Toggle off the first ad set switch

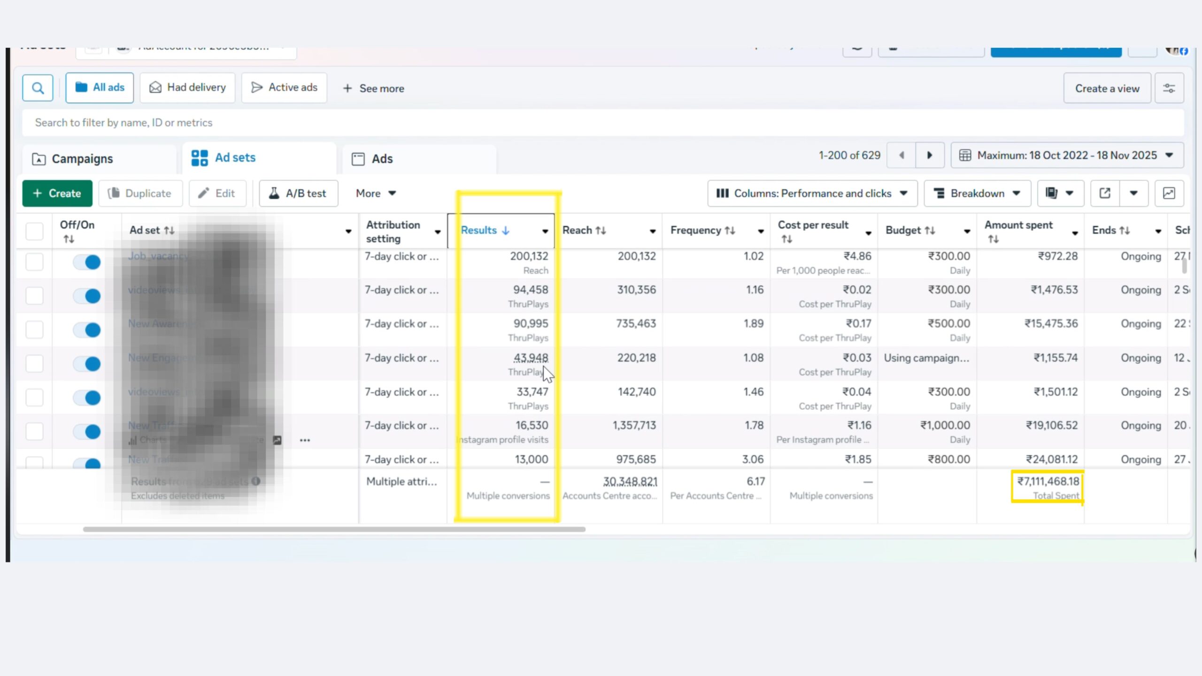(x=87, y=262)
